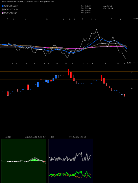Click the '<Lows' label near 6.59
Image resolution: width=138 pixels, height=183 pixels.
pyautogui.click(x=136, y=63)
